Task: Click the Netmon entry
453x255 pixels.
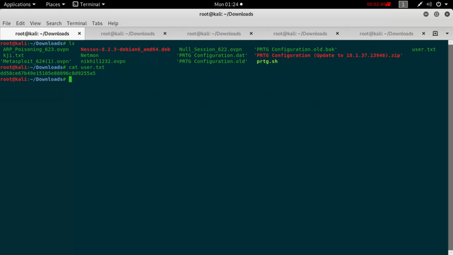Action: [89, 55]
